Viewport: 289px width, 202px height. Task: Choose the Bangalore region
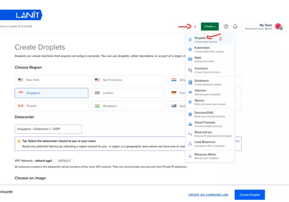(128, 106)
